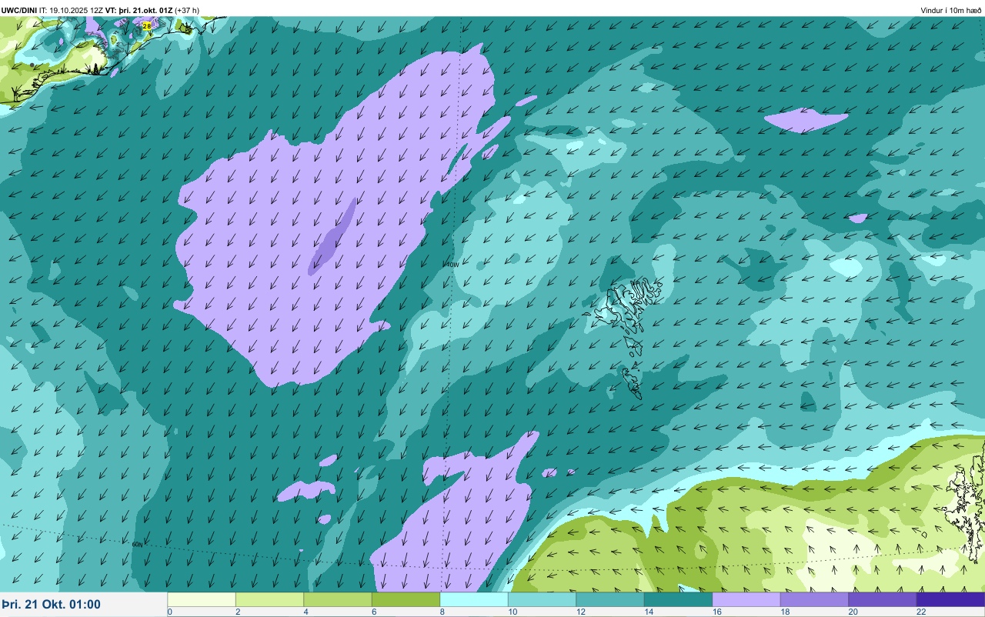Viewport: 985px width, 617px height.
Task: Click the 'IT: 19.10.2025 12Z' initialization time
Action: click(x=72, y=10)
